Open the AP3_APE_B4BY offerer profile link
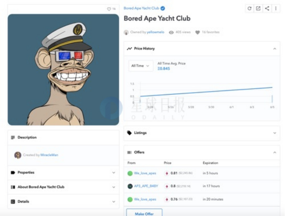 [x=146, y=186]
